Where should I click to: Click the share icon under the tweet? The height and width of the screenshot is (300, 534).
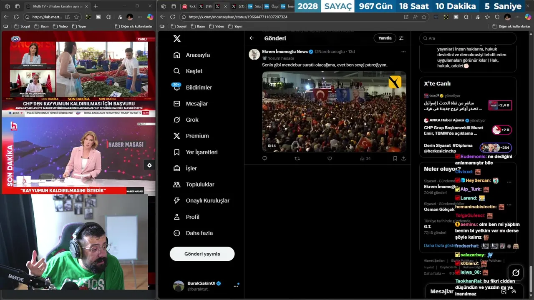tap(403, 158)
